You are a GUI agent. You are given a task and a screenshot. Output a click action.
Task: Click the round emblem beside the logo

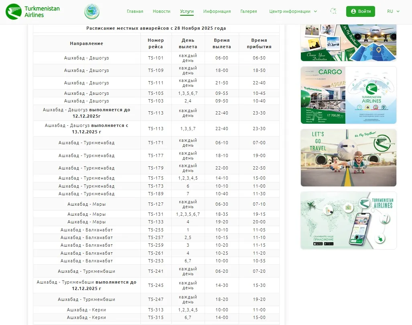[x=92, y=12]
